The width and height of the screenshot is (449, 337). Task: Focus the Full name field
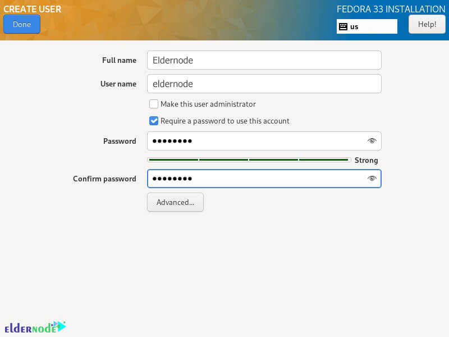pos(264,60)
